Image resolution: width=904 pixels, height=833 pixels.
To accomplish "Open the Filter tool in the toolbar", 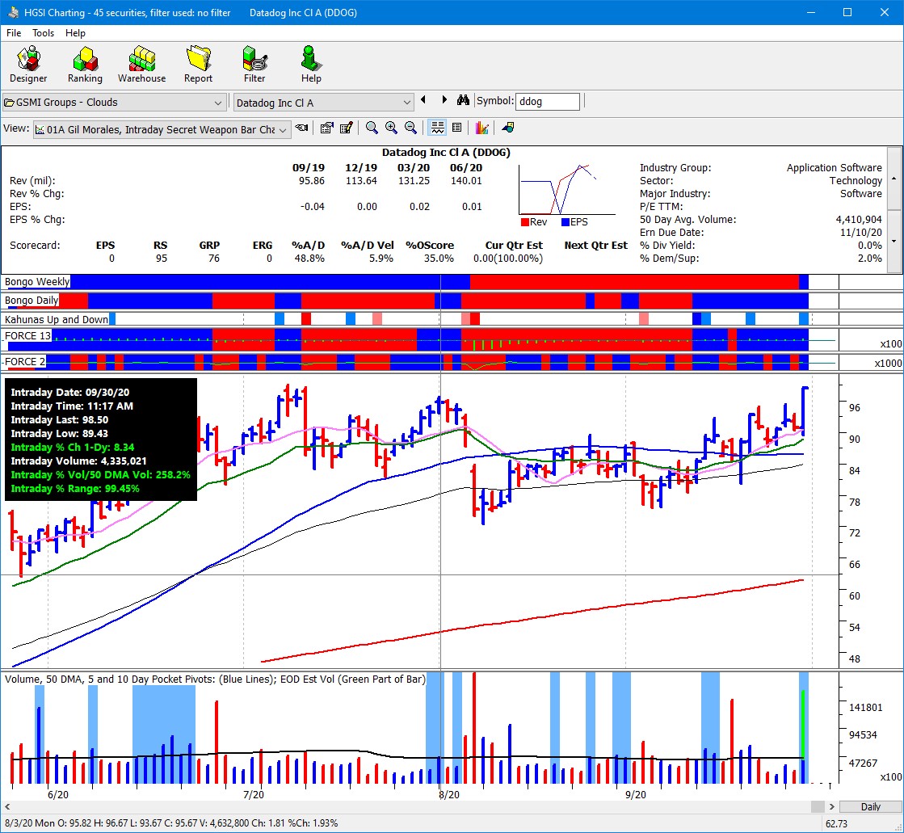I will point(254,65).
